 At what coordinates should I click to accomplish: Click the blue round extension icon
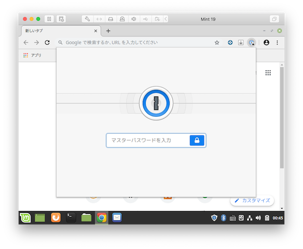tap(230, 43)
